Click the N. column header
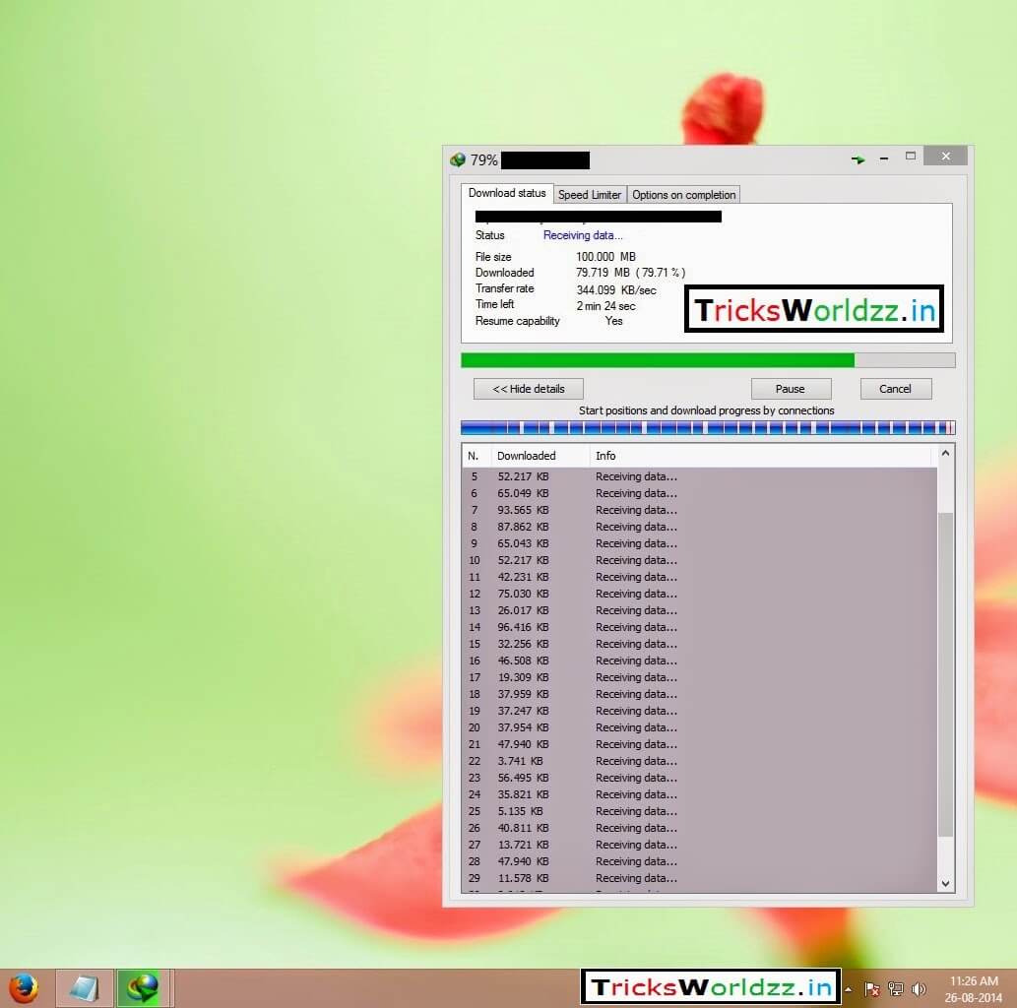Screen dimensions: 1017x1008 pyautogui.click(x=477, y=456)
